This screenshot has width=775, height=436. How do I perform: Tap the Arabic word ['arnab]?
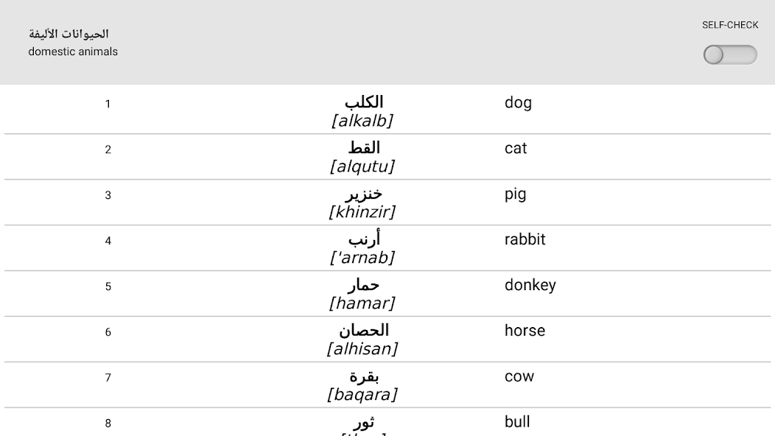[363, 248]
